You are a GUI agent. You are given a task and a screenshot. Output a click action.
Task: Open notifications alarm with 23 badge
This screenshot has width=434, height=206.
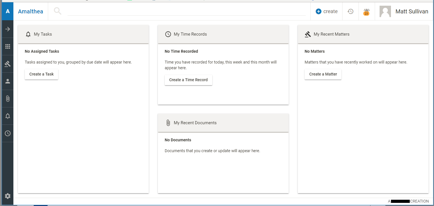366,12
